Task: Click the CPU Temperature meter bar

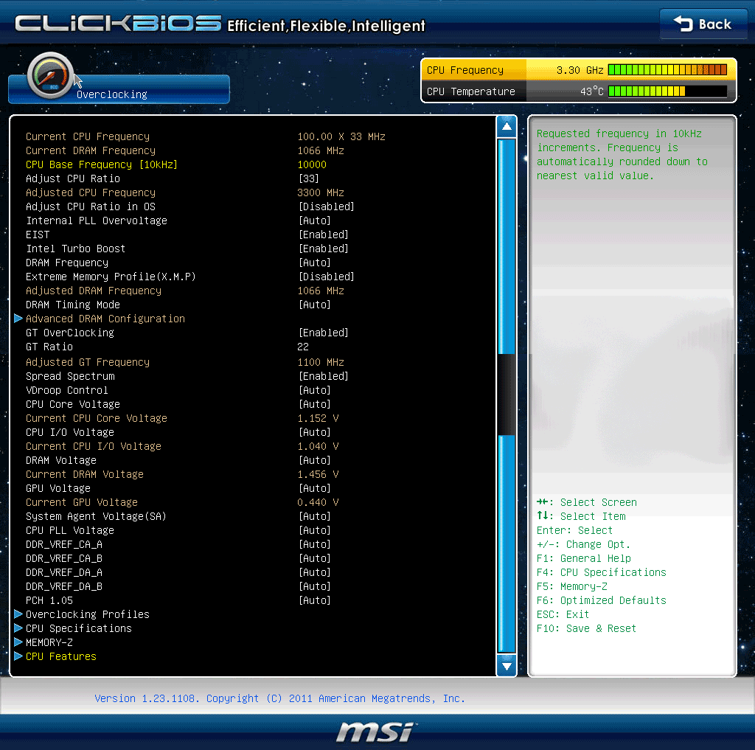Action: click(667, 91)
